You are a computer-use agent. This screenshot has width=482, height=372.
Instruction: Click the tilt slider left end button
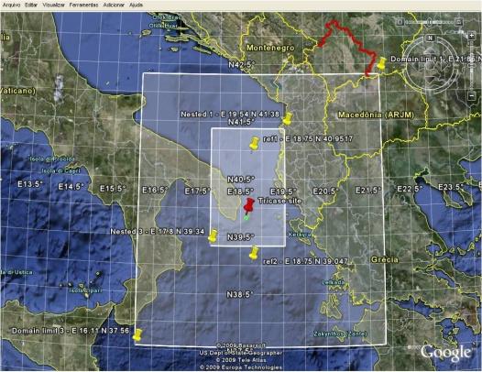(400, 22)
